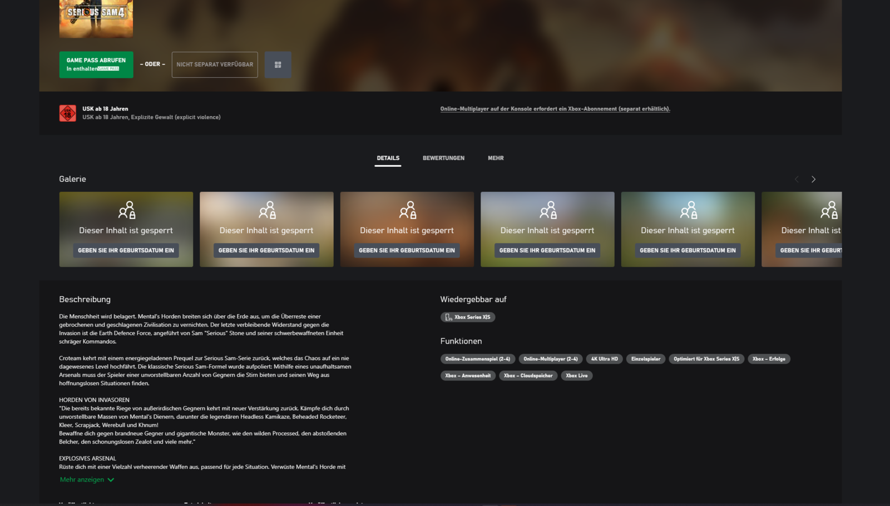The image size is (890, 506).
Task: Click the Xbox Series X|S platform tag
Action: click(468, 317)
